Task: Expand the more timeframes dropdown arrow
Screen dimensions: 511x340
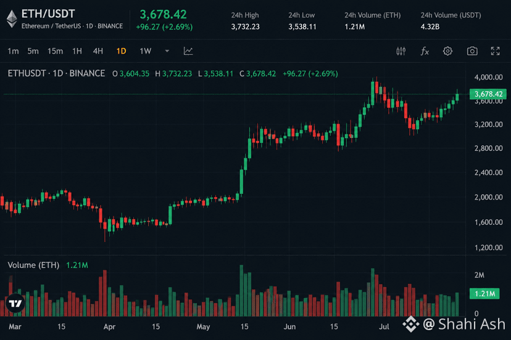Action: pyautogui.click(x=167, y=51)
